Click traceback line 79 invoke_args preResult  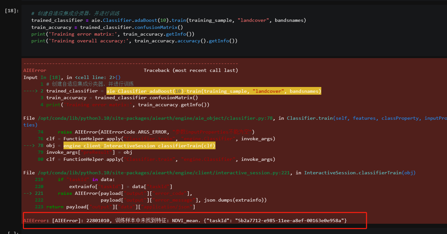85,152
